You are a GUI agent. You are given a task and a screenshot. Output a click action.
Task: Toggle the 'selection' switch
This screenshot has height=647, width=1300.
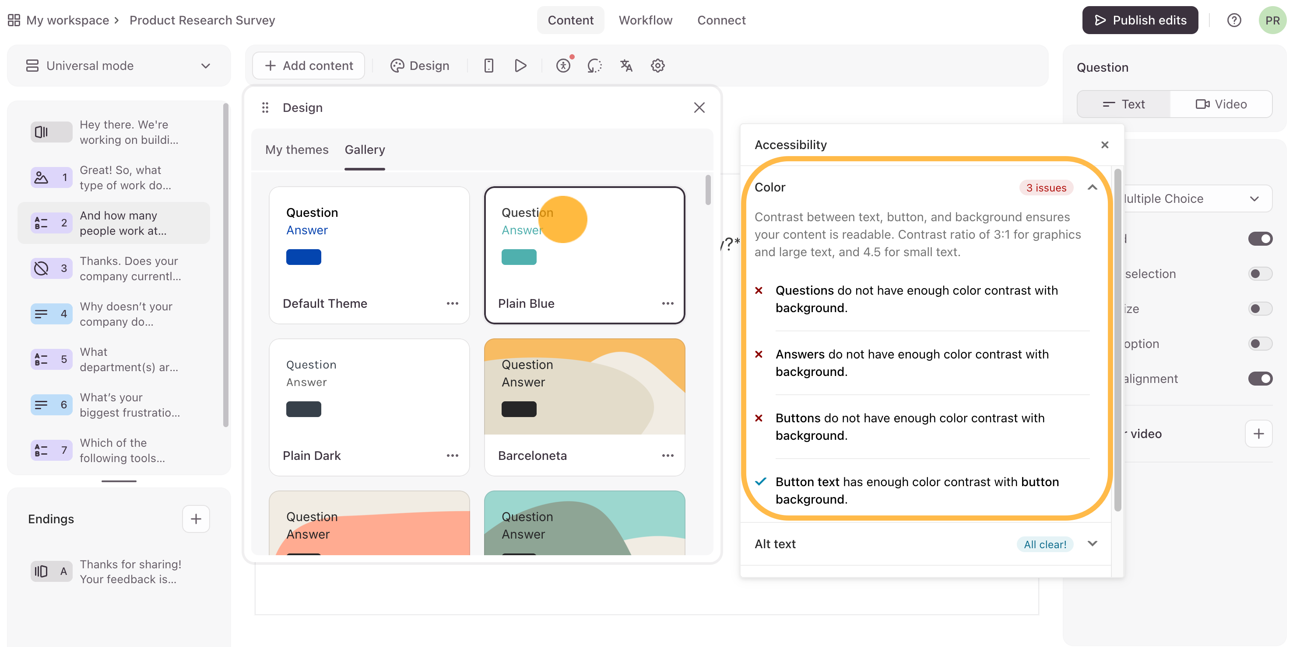pos(1260,274)
